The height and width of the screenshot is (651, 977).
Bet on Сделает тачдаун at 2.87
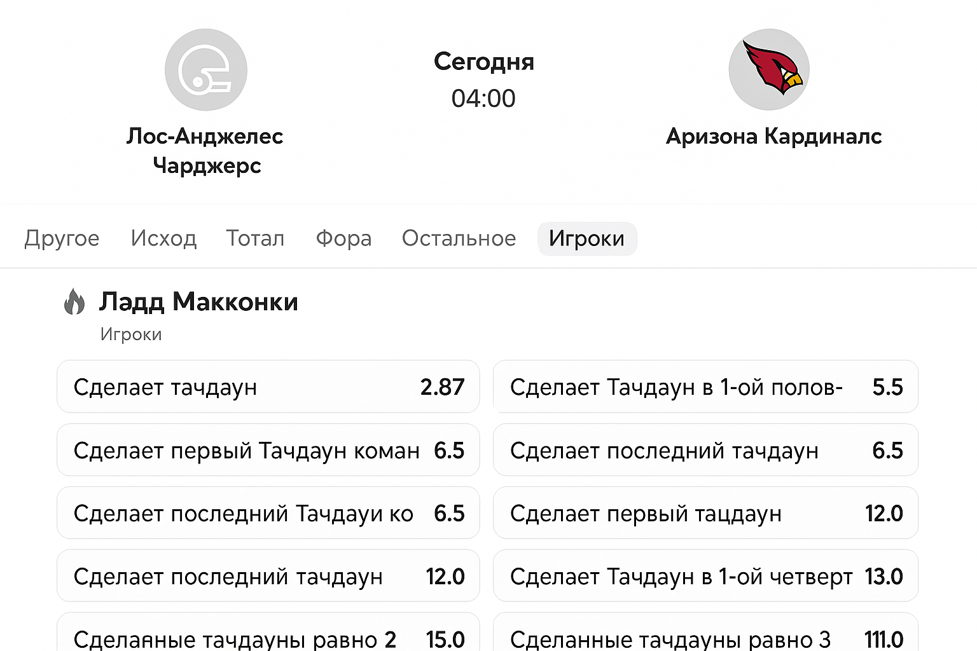268,387
